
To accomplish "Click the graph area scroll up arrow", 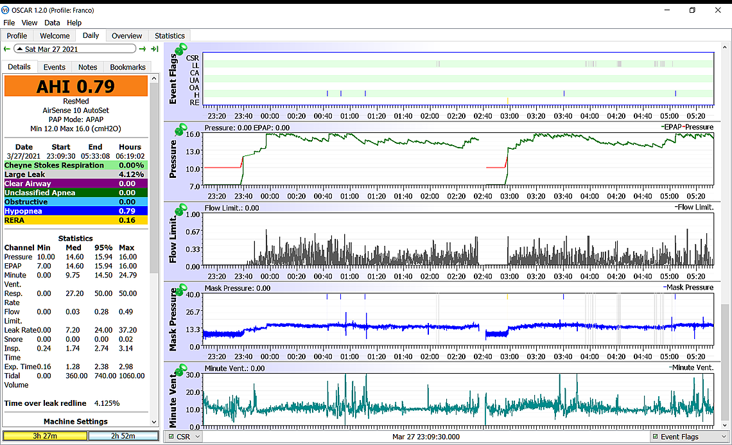I will tap(724, 47).
